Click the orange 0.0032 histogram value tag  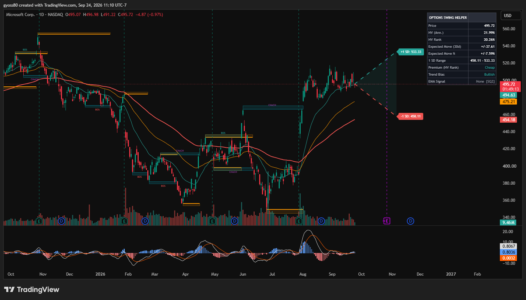click(x=509, y=258)
